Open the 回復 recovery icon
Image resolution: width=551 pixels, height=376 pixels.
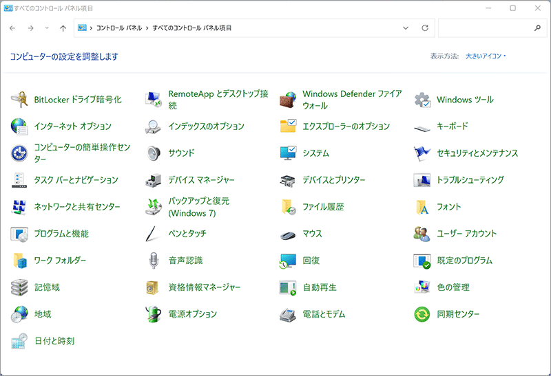pyautogui.click(x=288, y=261)
